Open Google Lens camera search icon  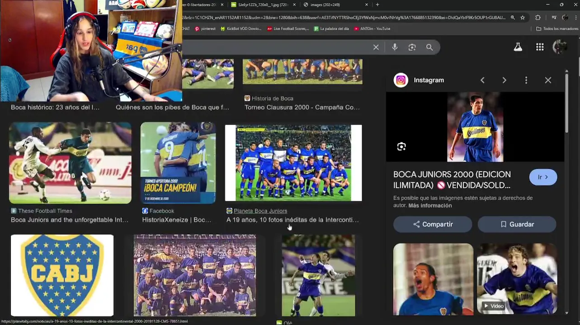click(x=412, y=47)
